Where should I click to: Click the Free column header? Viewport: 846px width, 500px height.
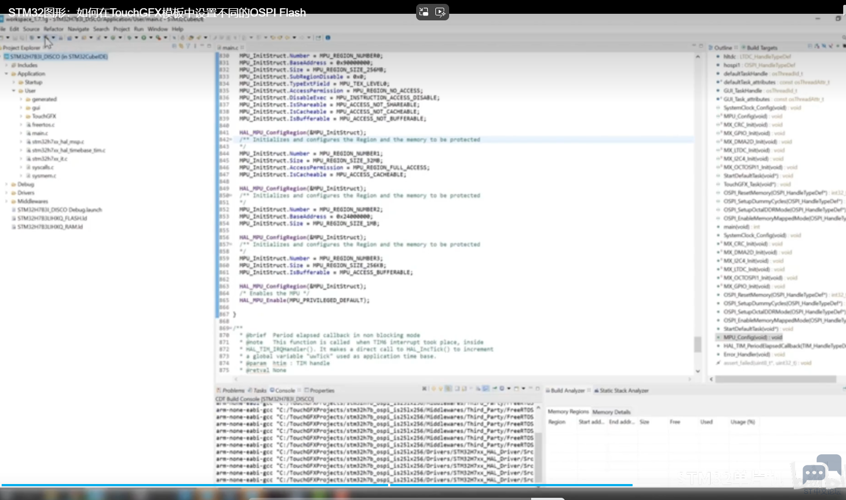point(675,422)
